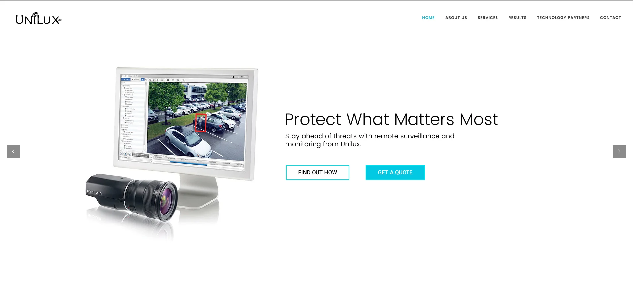Click the red detection box in video
The width and height of the screenshot is (633, 302).
point(201,123)
